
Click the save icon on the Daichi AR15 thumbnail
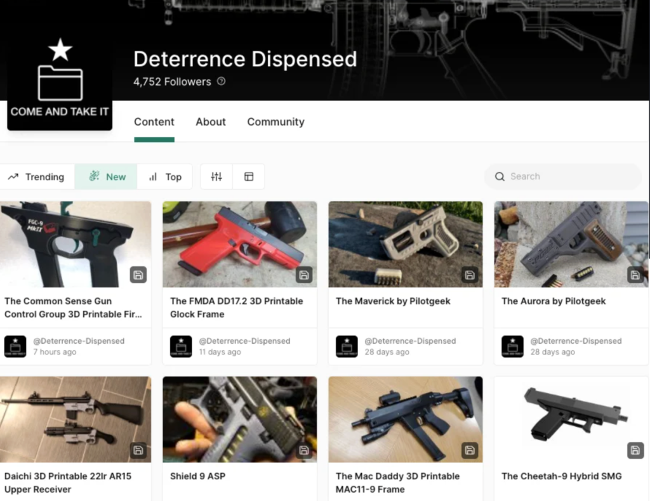point(138,450)
